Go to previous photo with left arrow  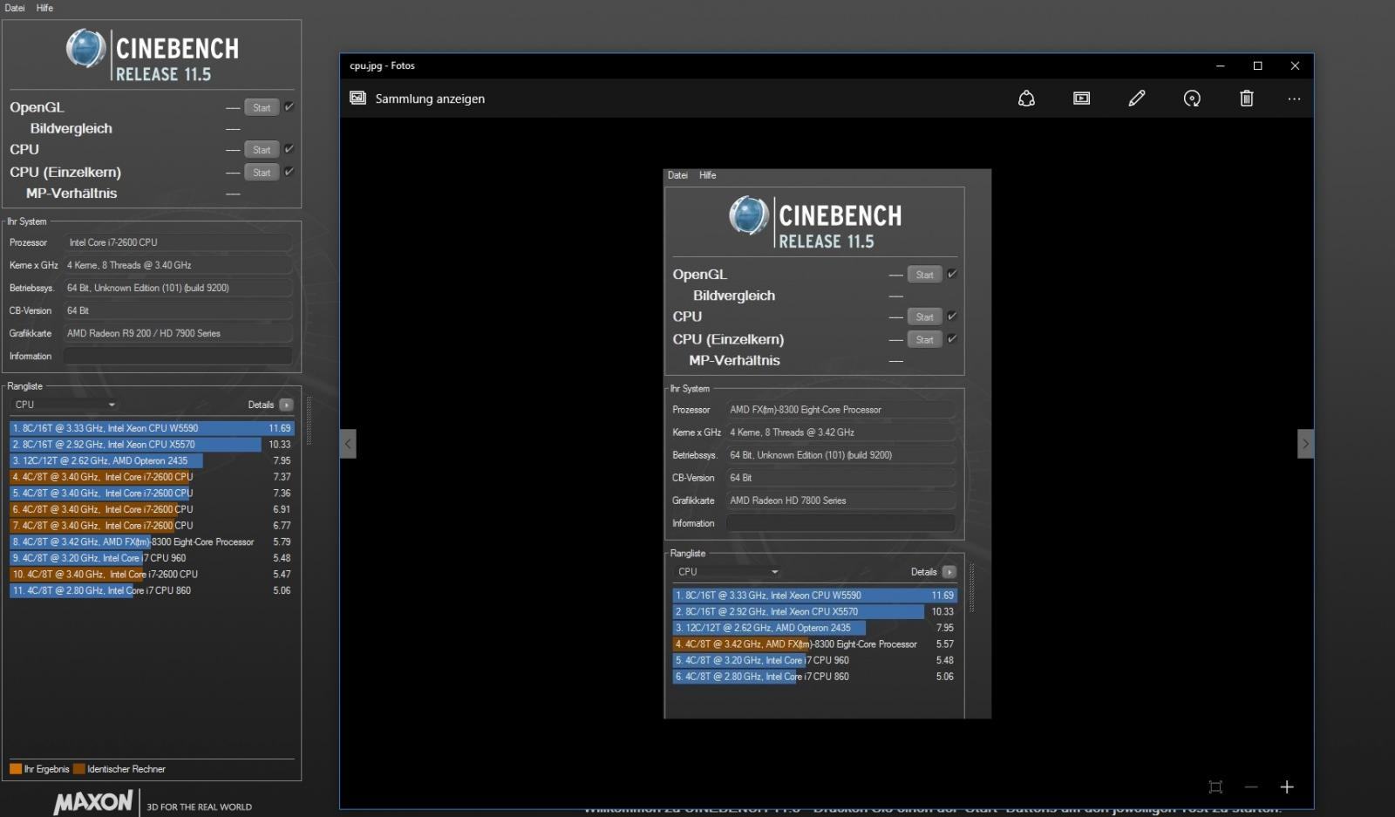pos(348,444)
